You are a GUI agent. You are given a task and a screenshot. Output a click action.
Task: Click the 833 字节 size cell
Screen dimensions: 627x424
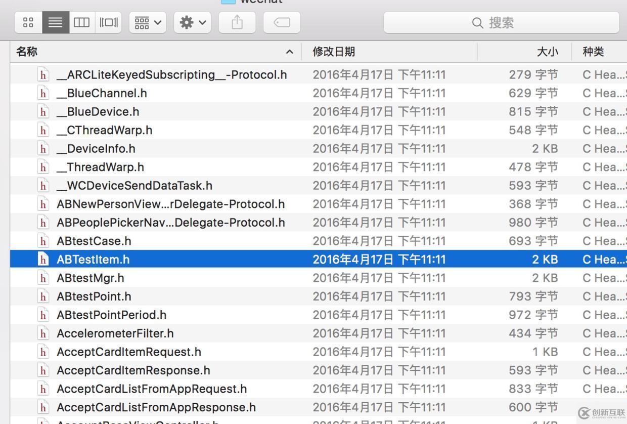tap(533, 389)
